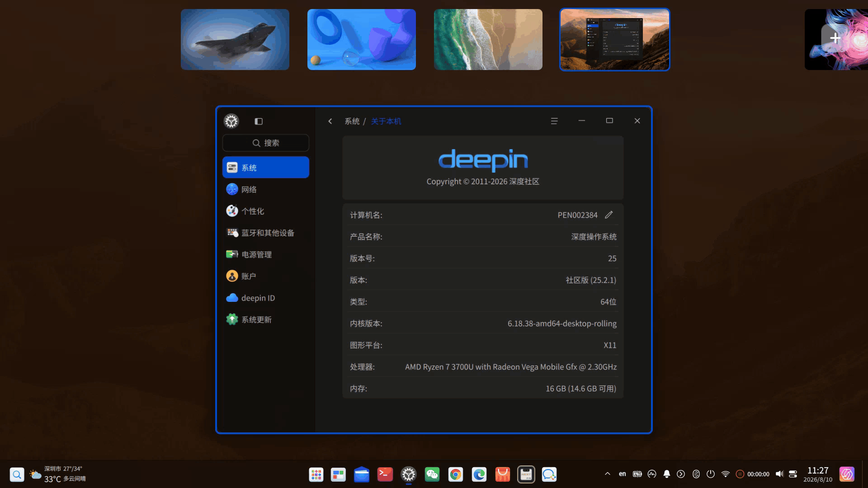
Task: Go back with the left arrow
Action: point(330,121)
